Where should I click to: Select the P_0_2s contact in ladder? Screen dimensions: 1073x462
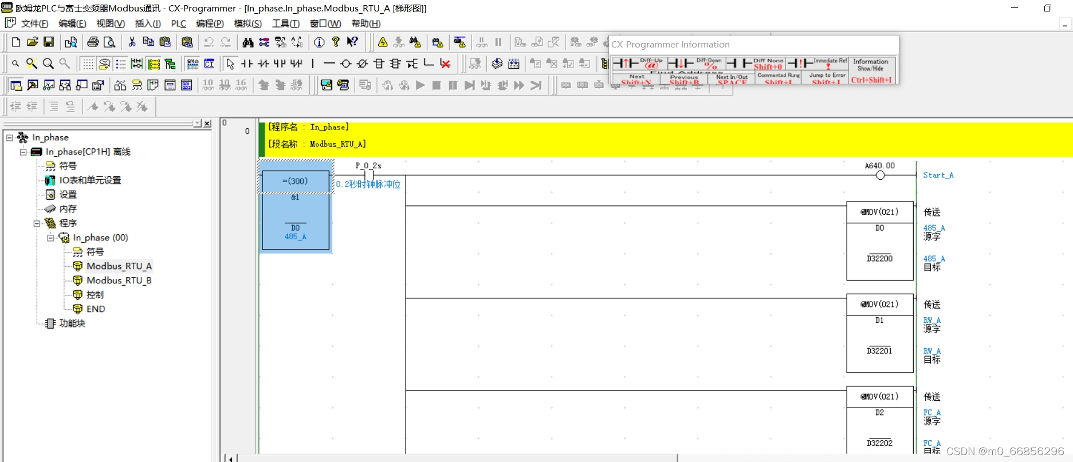click(x=368, y=175)
